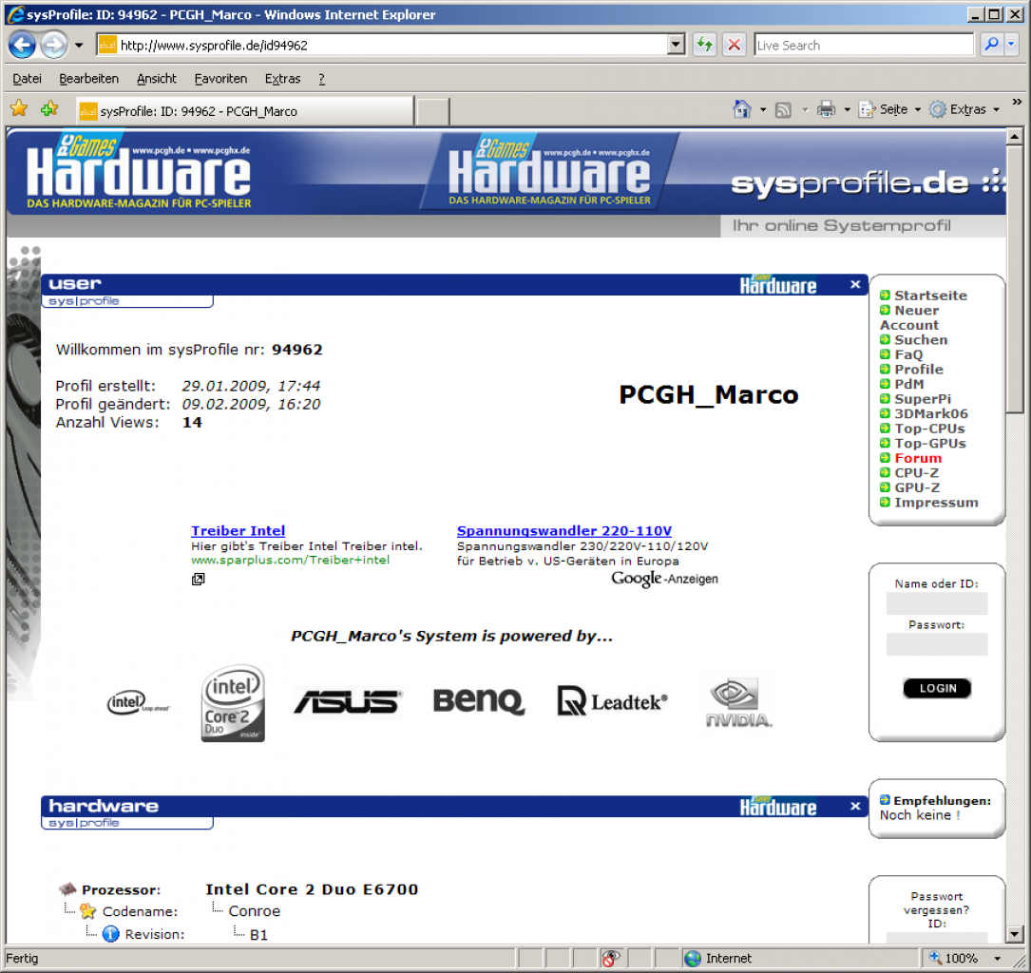Click the ASUS logo
1031x973 pixels.
pyautogui.click(x=347, y=702)
